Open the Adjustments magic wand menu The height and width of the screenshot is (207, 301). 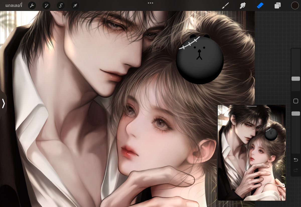(46, 6)
